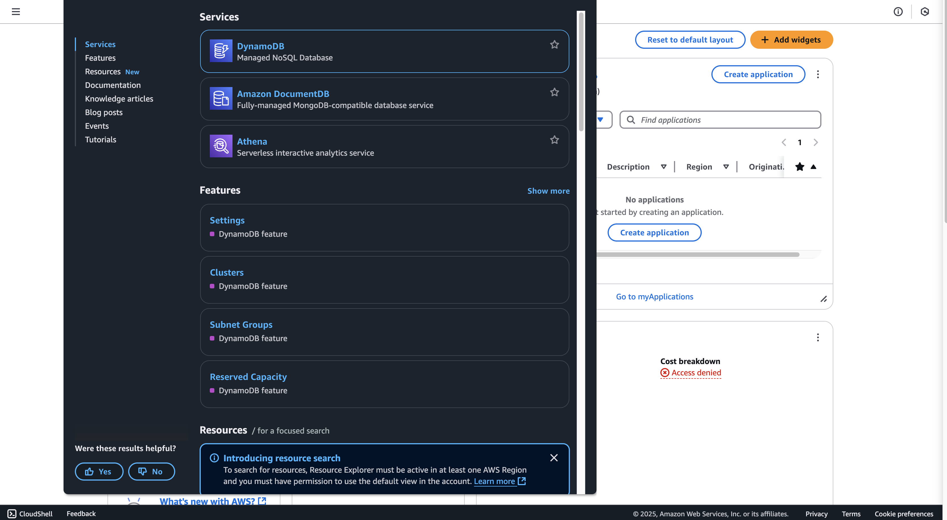Viewport: 947px width, 520px height.
Task: Click Create application in widget header
Action: click(x=758, y=74)
